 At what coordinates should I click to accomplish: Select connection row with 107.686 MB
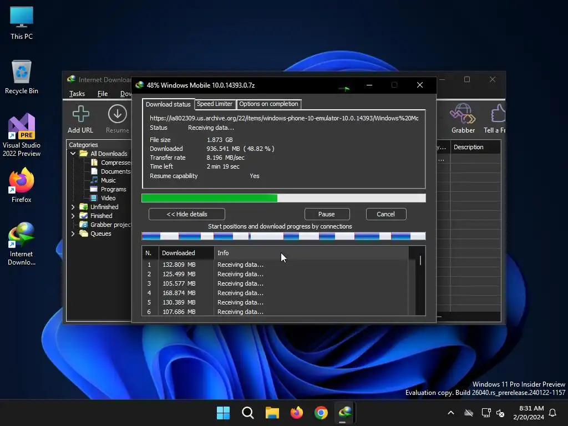275,312
